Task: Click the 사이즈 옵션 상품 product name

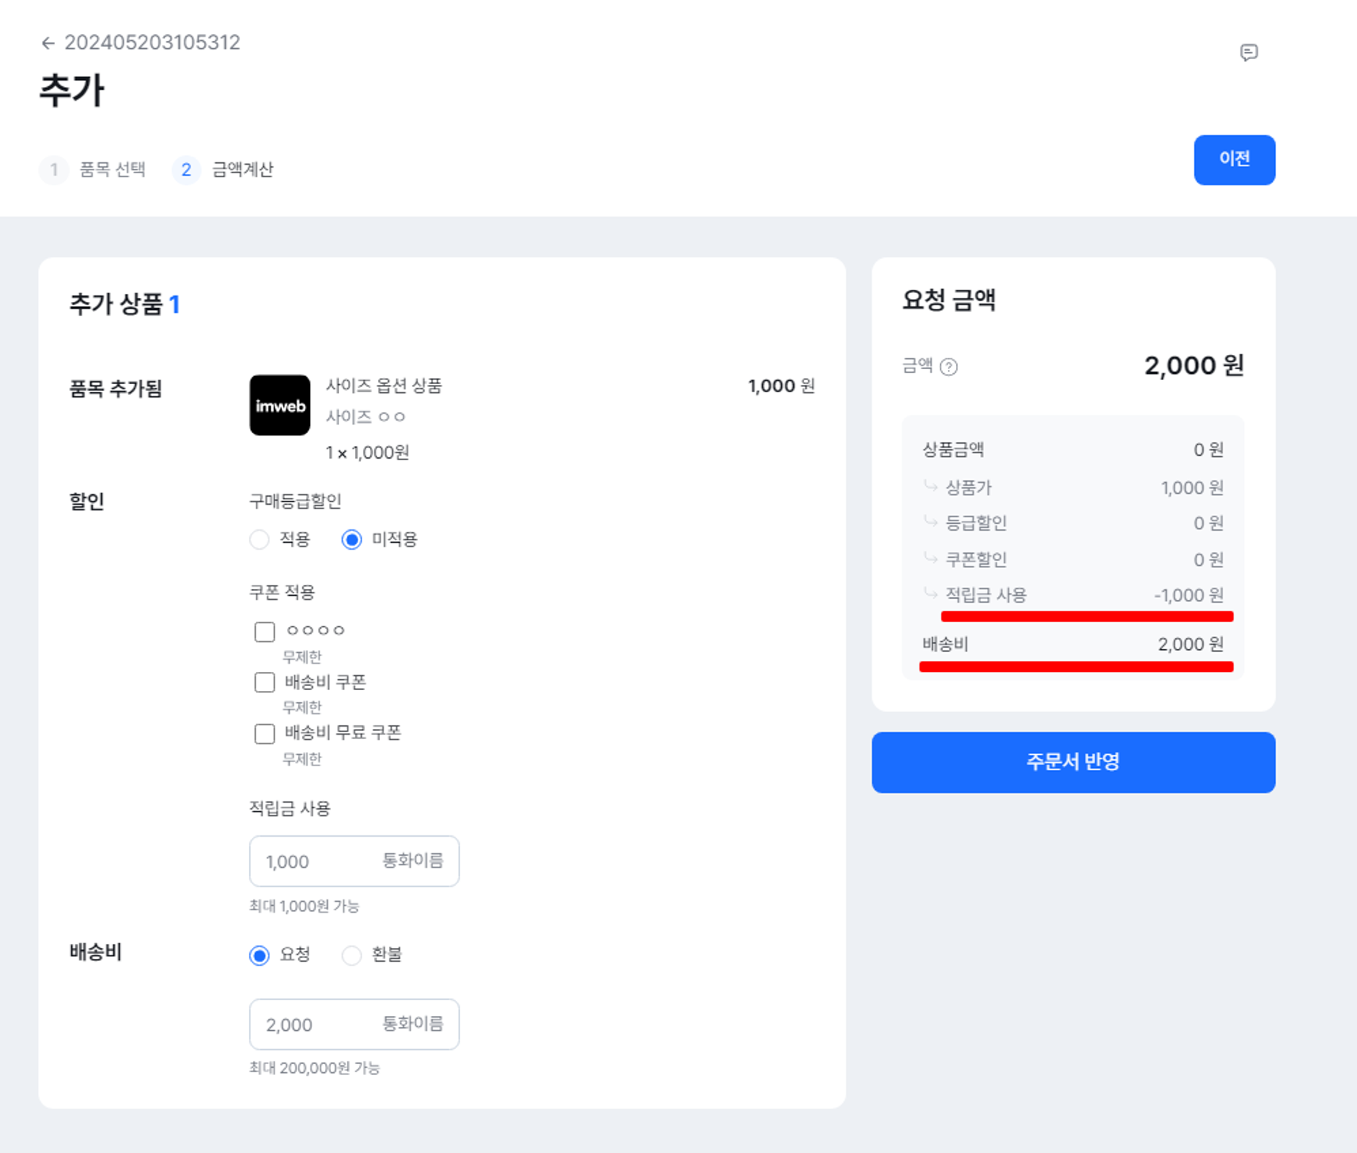Action: point(384,385)
